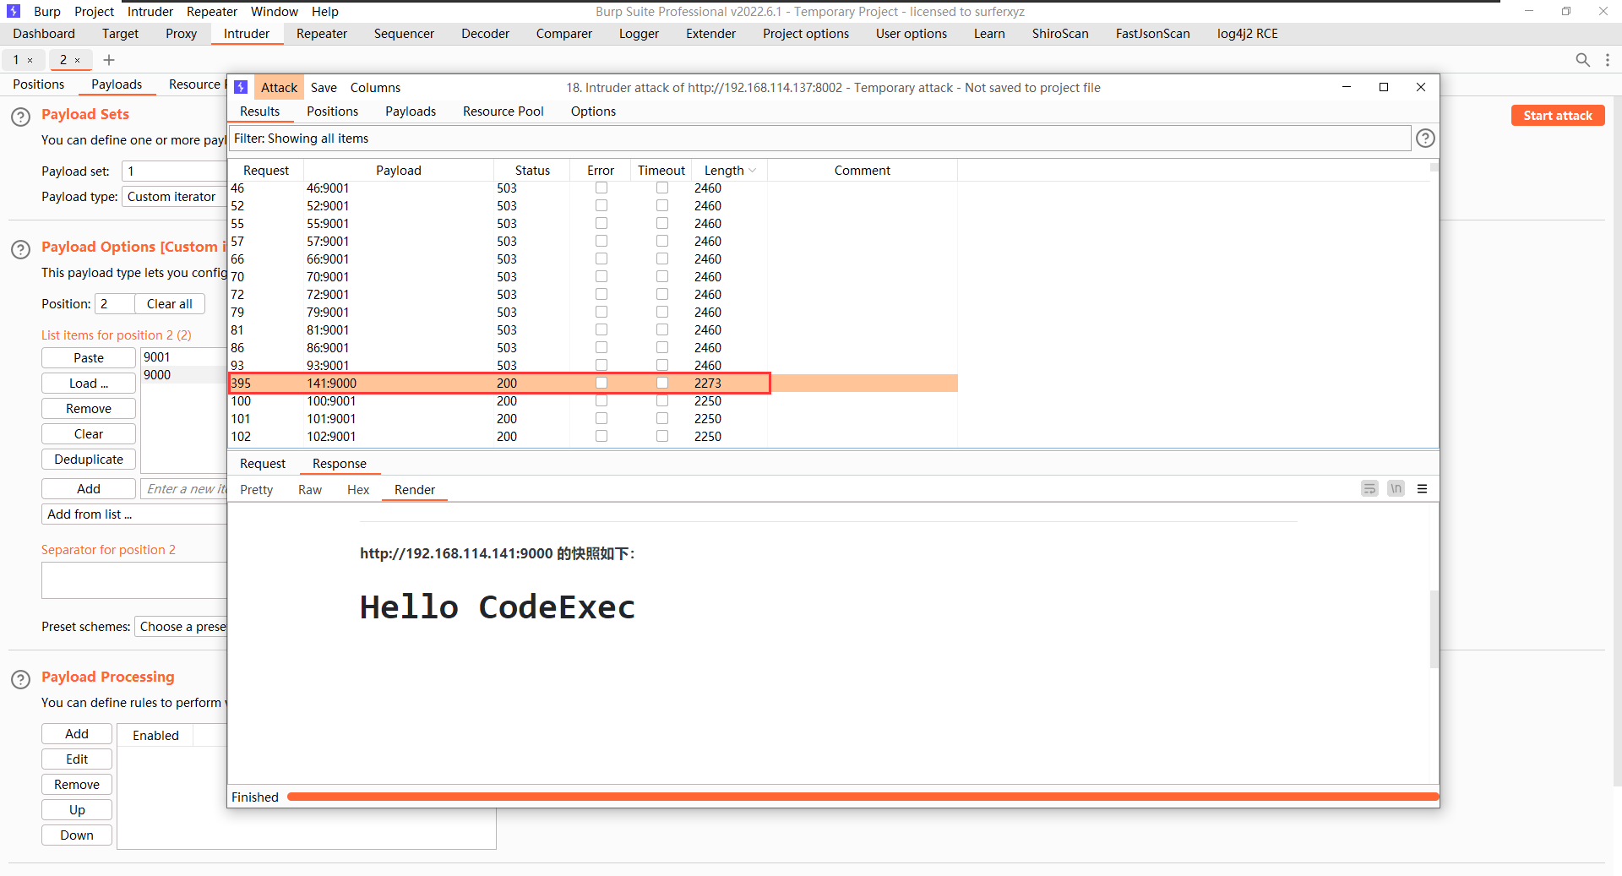Switch to the Proxy main tab

tap(181, 34)
